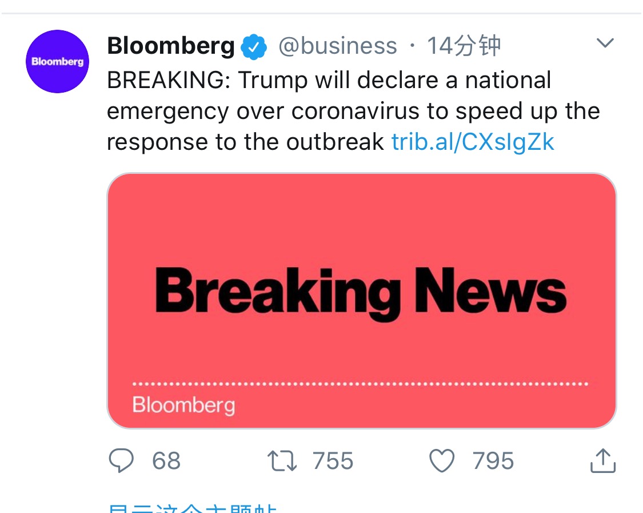Click the Bloomberg display name
Screen dimensions: 643x513
point(170,46)
